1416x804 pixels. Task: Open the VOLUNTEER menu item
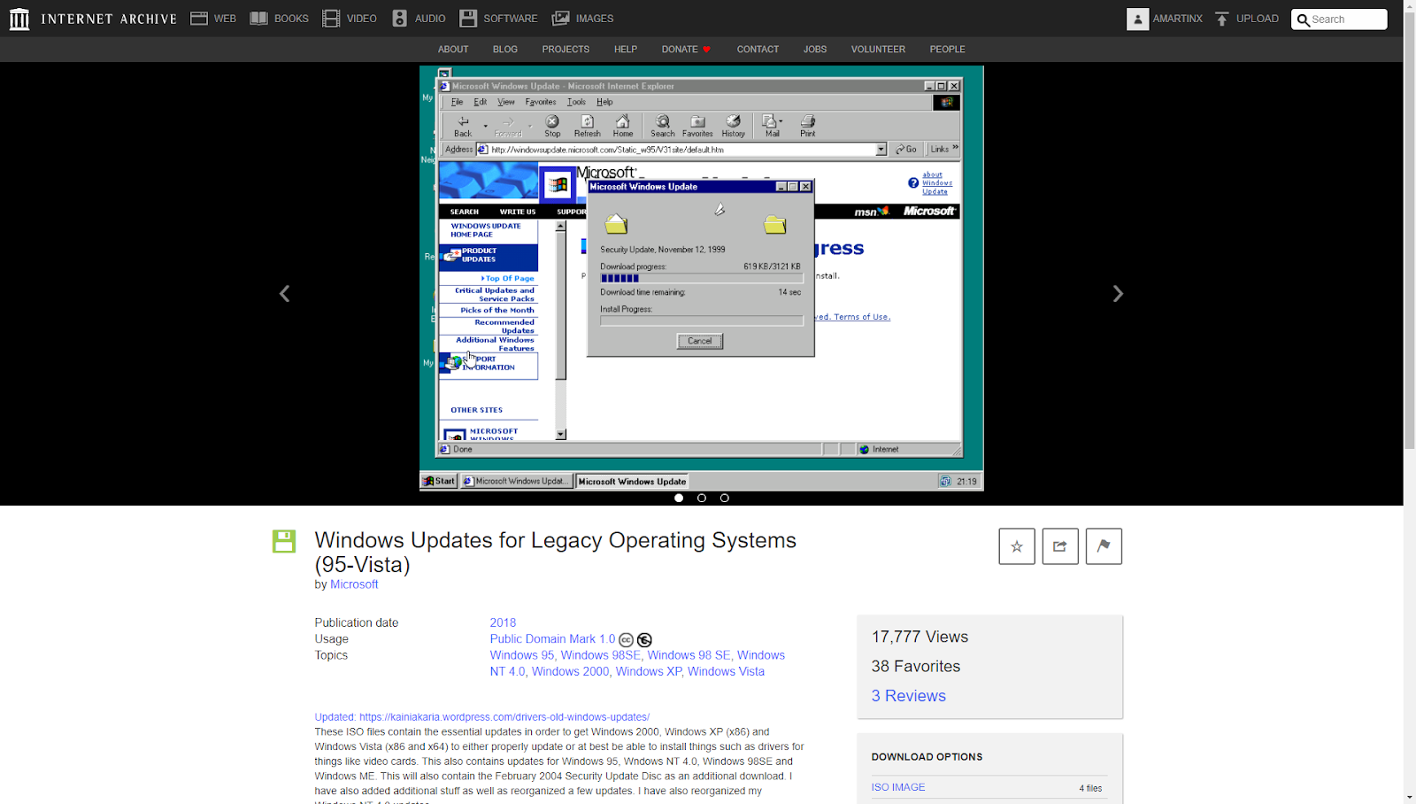[878, 50]
